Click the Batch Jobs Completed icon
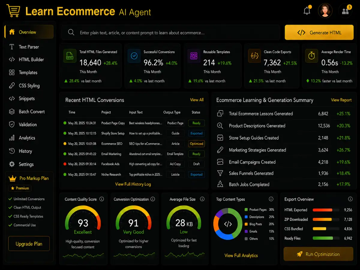Viewport: 360px width, 270px height. pyautogui.click(x=220, y=184)
